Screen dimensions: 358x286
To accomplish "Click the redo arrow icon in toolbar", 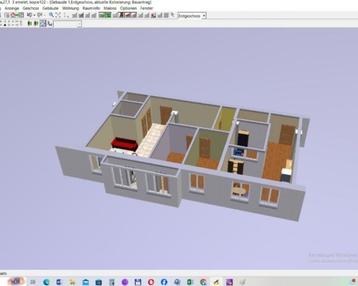I will [40, 15].
